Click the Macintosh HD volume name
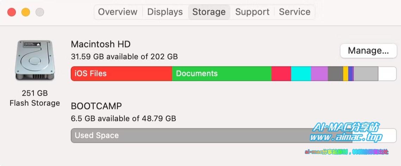This screenshot has width=401, height=166. [101, 44]
